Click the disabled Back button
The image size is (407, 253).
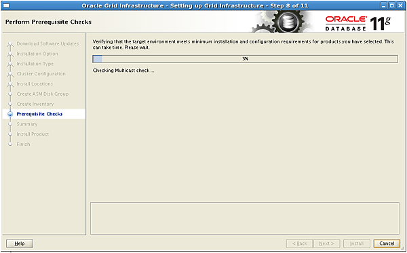coord(299,244)
